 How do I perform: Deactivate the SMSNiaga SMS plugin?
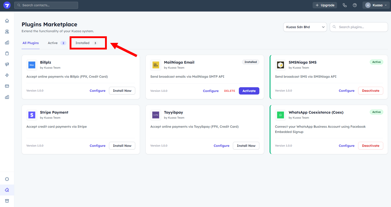tap(370, 91)
